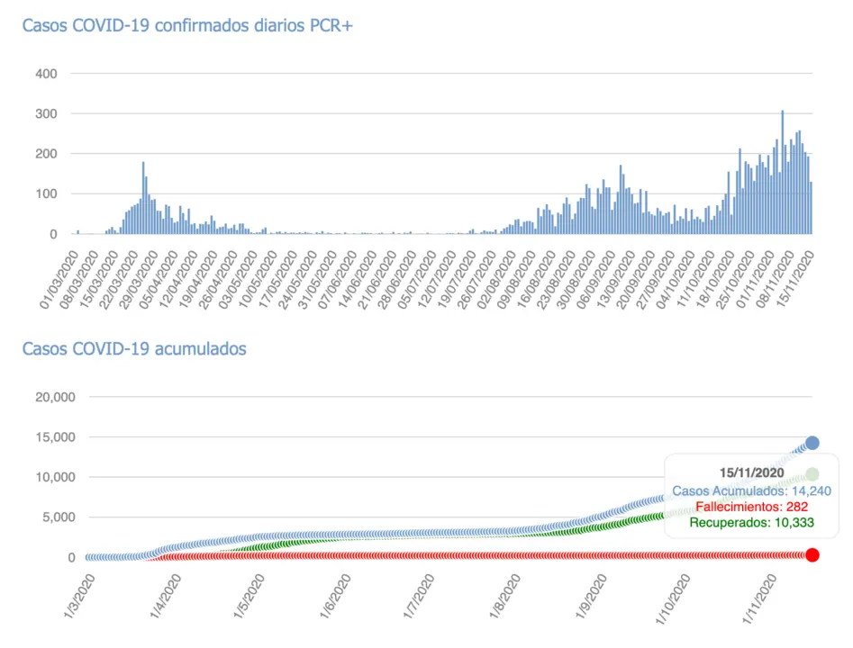853x648 pixels.
Task: Click the tooltip date header 15/11/2020
Action: coord(751,472)
